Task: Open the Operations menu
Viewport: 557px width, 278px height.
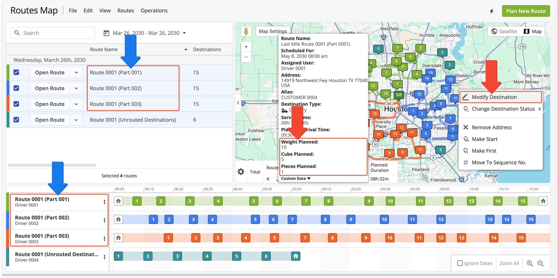Action: 154,11
